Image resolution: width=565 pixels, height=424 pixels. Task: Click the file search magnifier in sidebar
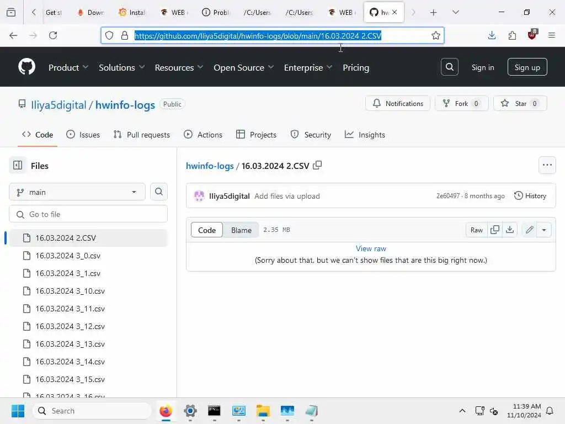(158, 192)
